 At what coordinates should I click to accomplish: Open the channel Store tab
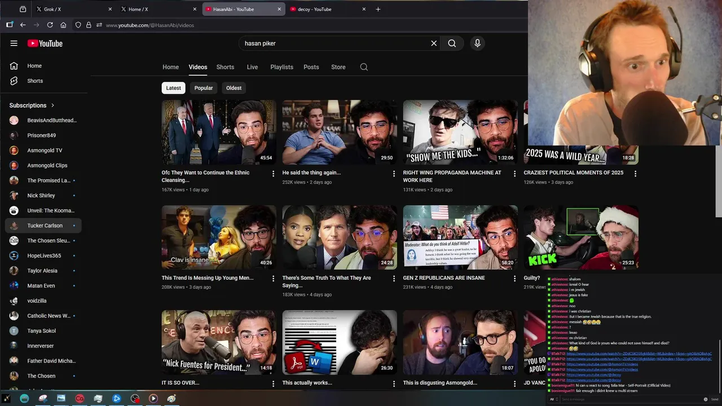coord(338,67)
